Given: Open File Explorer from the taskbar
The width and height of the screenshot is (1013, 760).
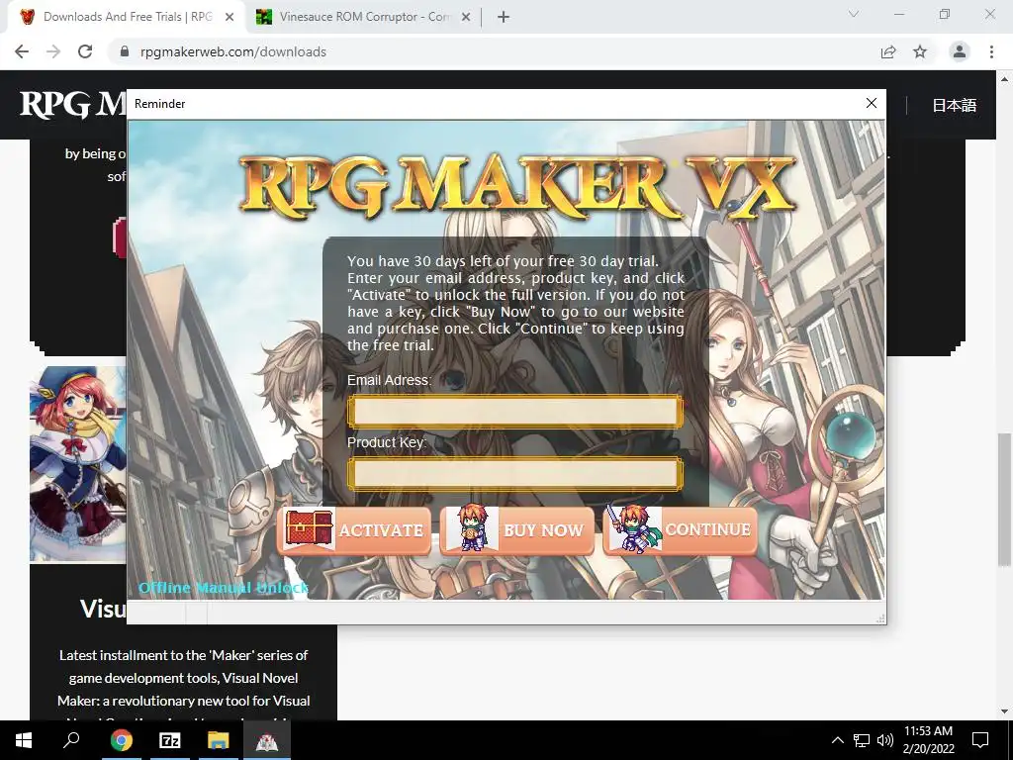Looking at the screenshot, I should coord(219,740).
